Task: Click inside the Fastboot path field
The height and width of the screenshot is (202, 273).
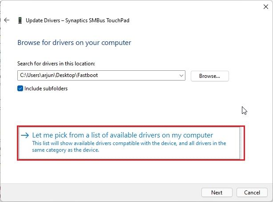Action: [x=133, y=76]
